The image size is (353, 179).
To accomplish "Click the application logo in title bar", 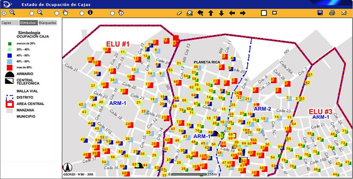I will pos(8,4).
